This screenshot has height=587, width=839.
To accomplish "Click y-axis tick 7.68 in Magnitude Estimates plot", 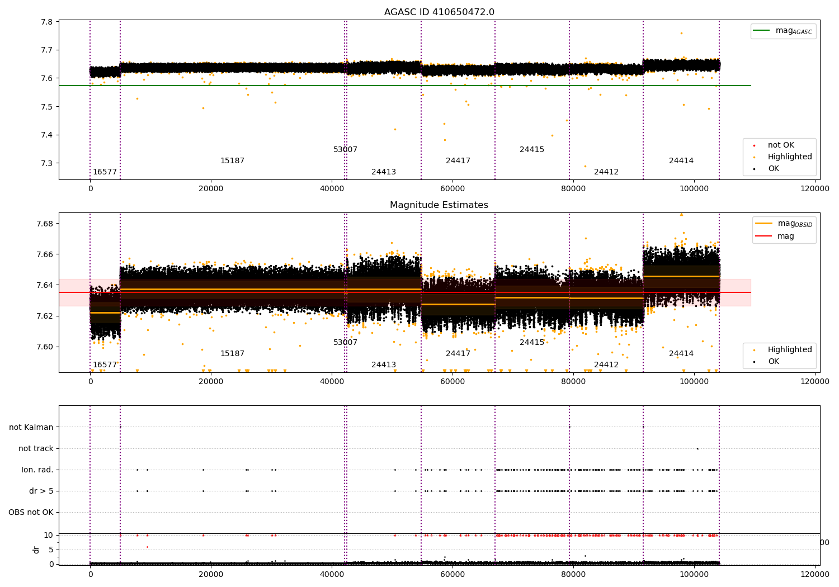I will [x=44, y=224].
